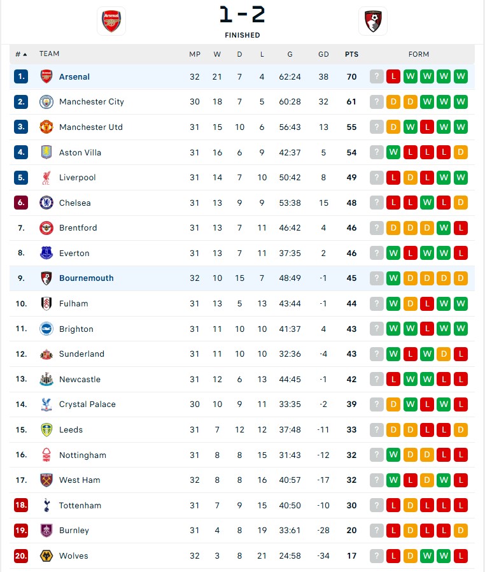
Task: Click the FORM column header
Action: 419,54
